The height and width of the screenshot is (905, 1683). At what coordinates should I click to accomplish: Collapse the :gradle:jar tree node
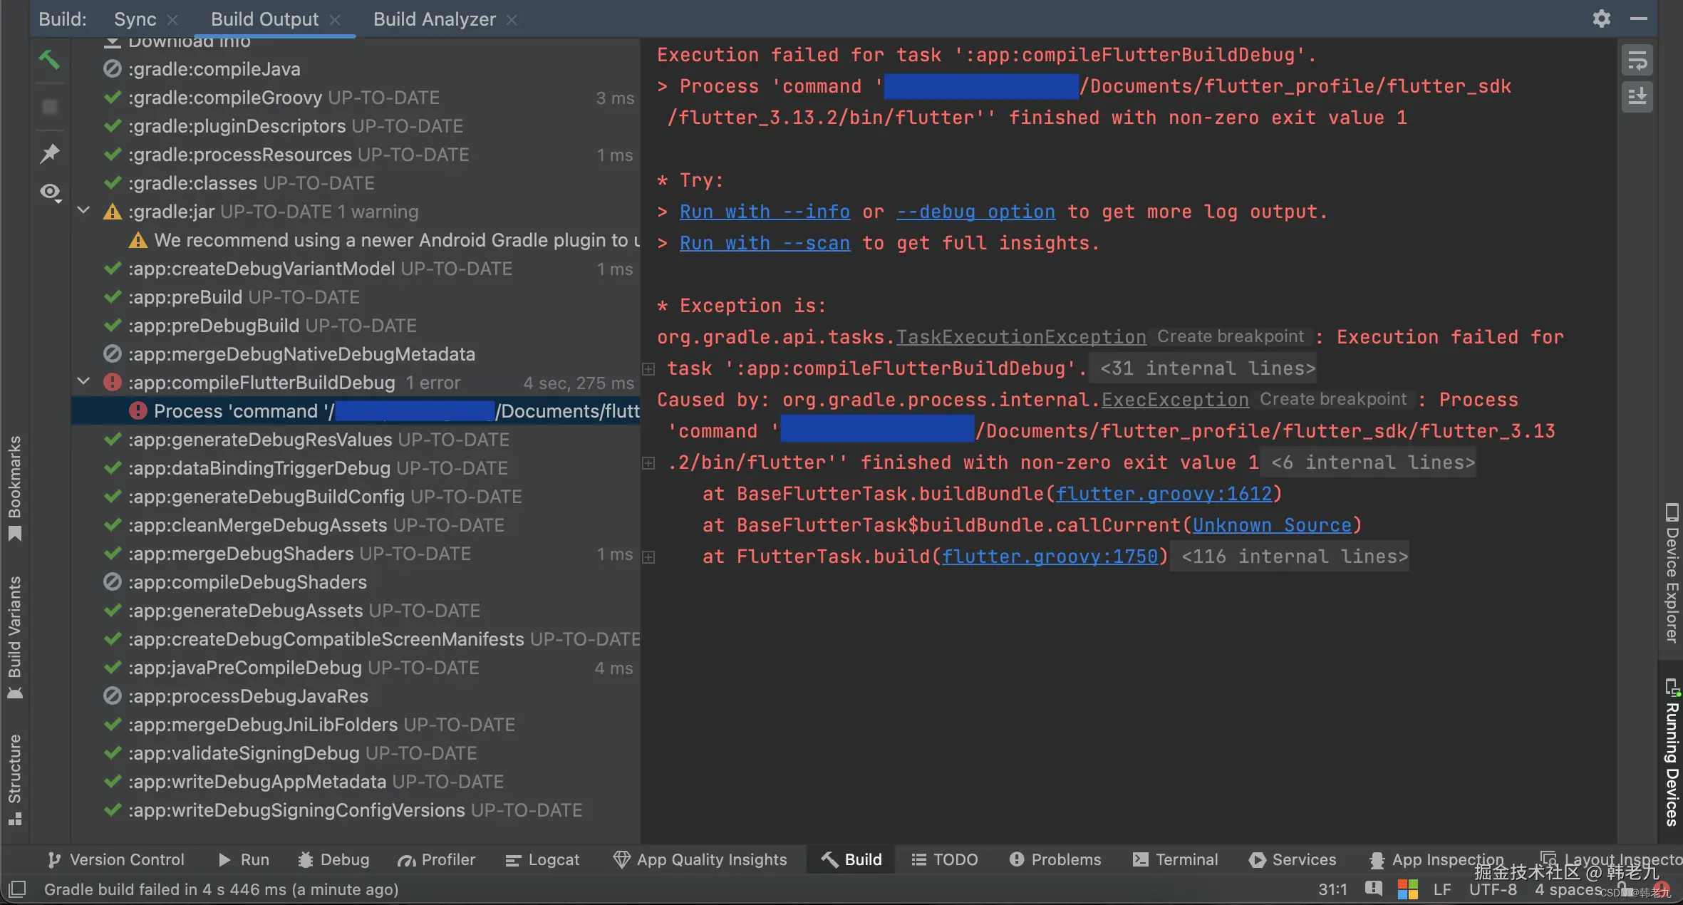tap(83, 211)
